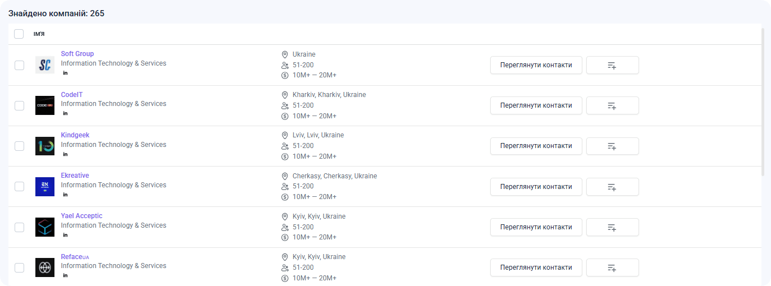Click the add-to-list icon for CodeIT
The height and width of the screenshot is (286, 771).
pos(612,105)
